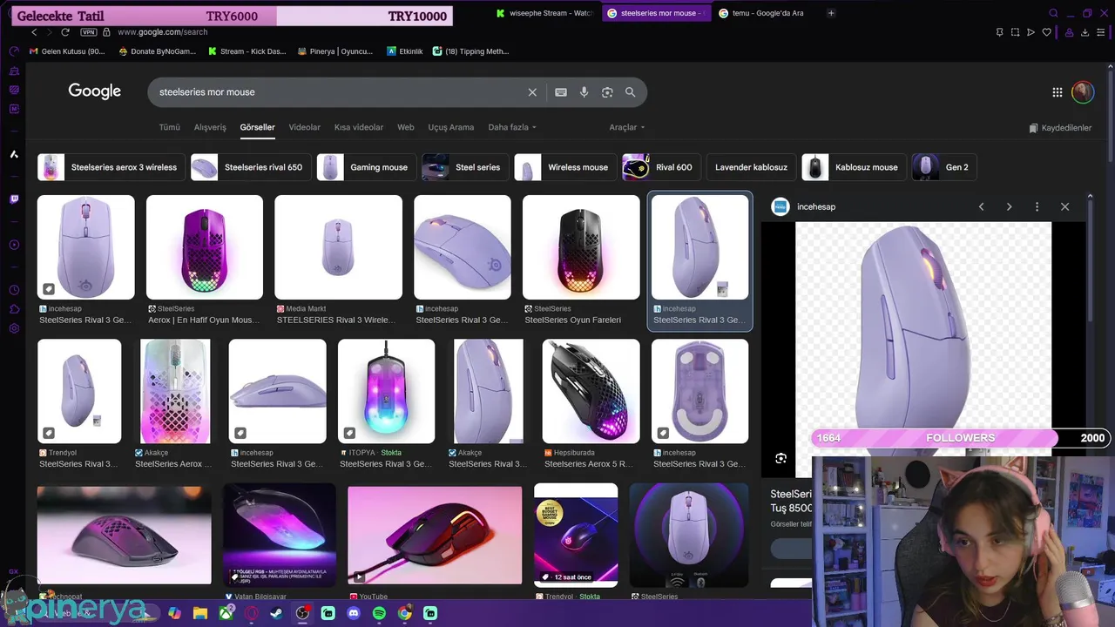Open a new browser tab
This screenshot has width=1115, height=627.
click(831, 13)
